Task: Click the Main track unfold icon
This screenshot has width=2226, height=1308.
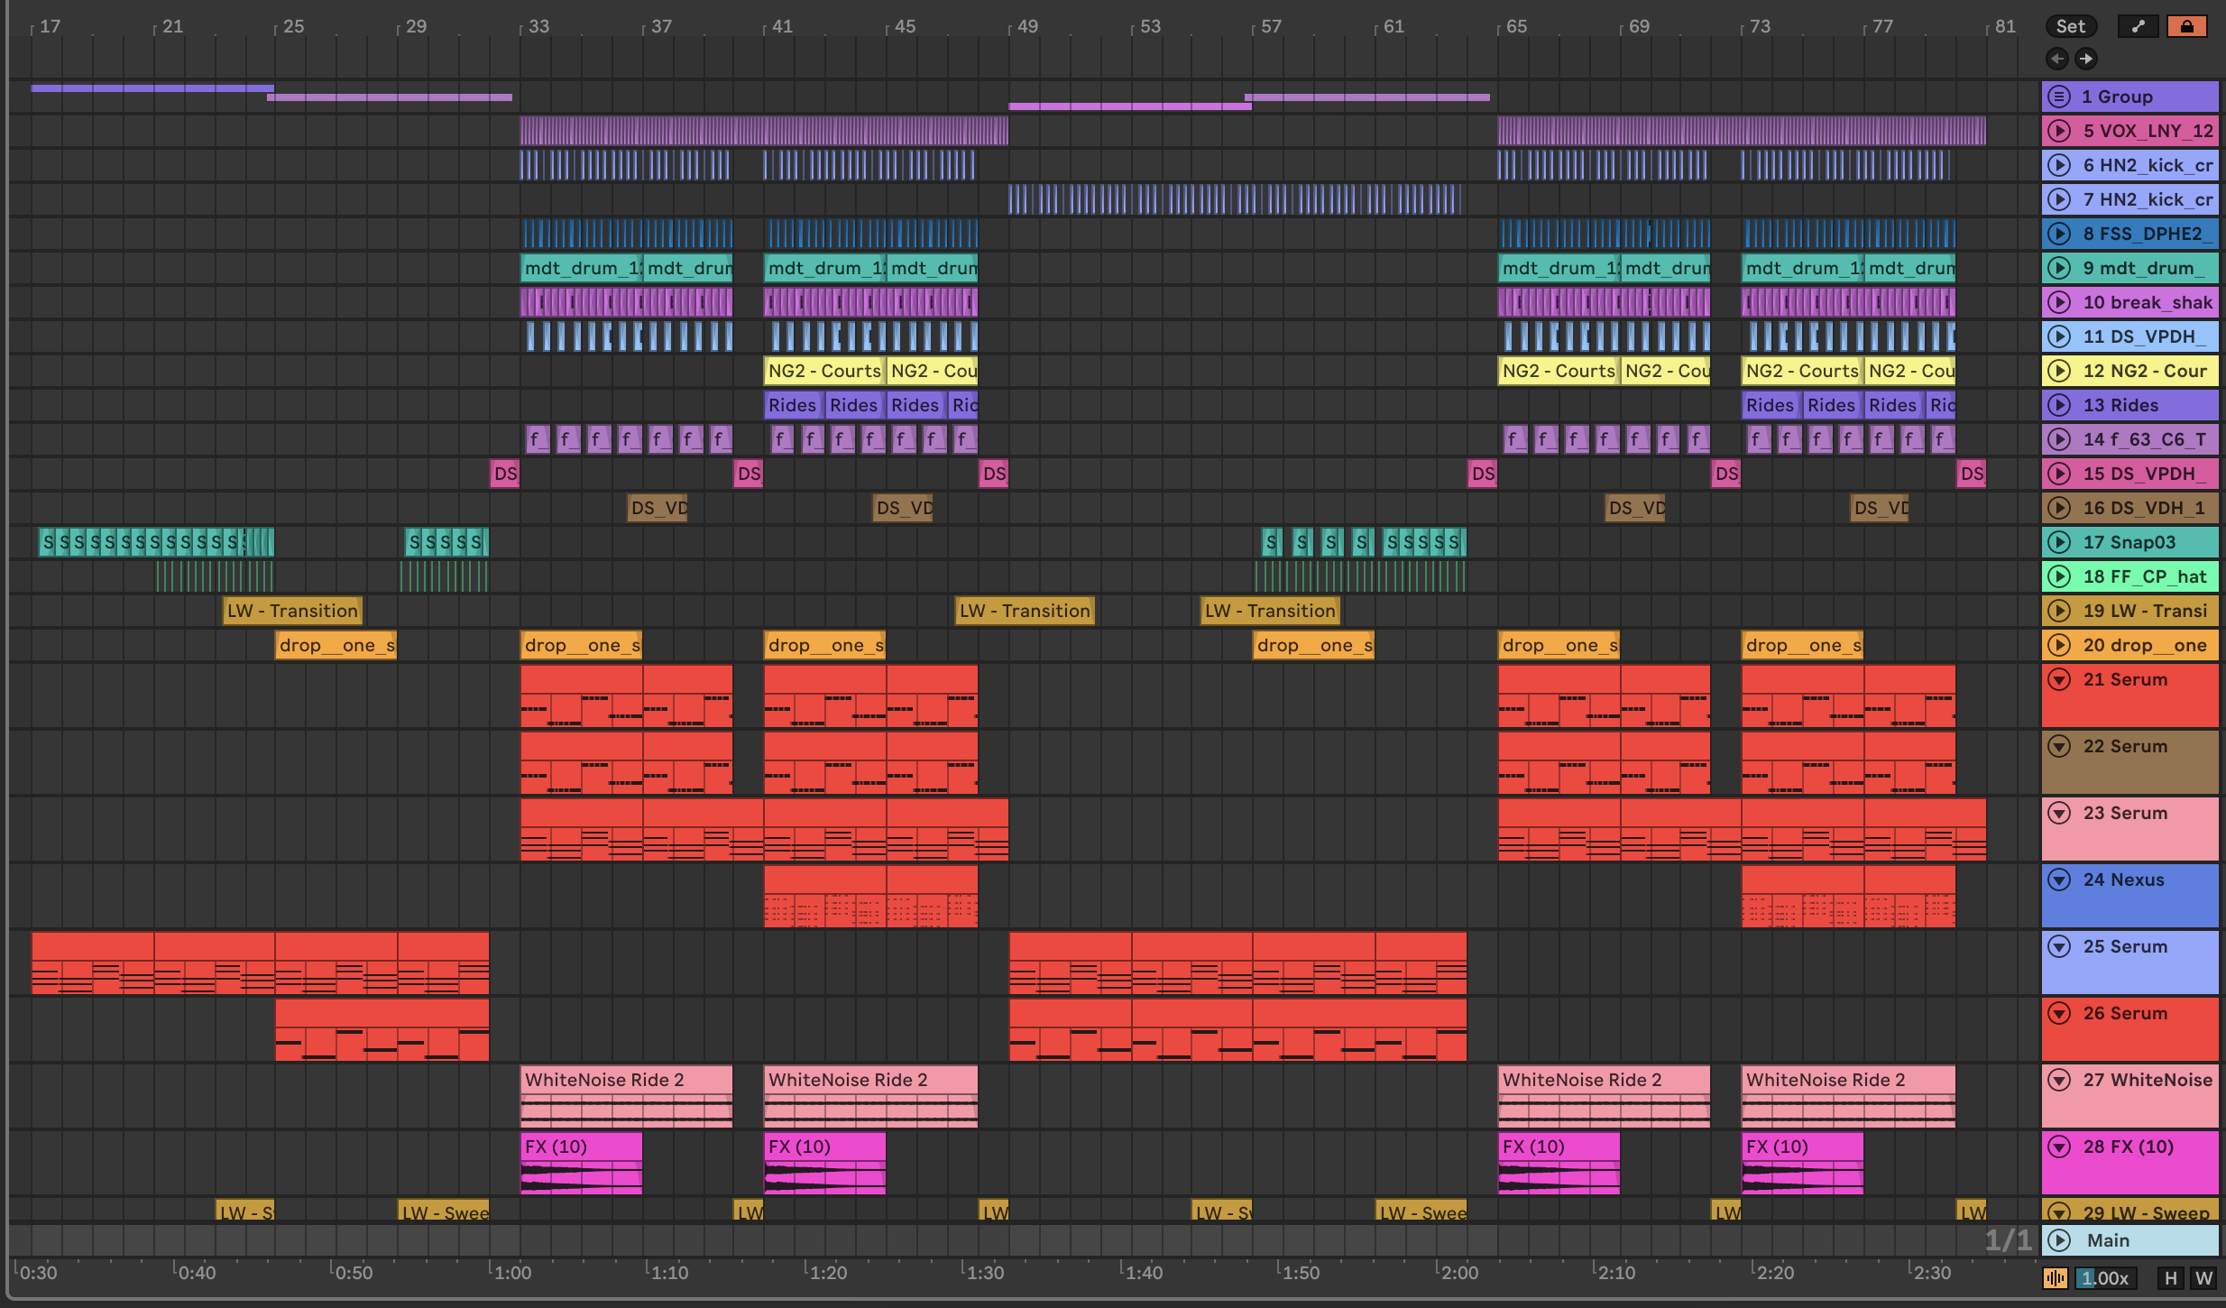Action: [2059, 1240]
